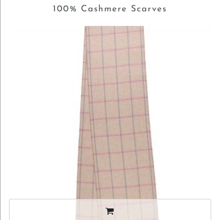The height and width of the screenshot is (220, 220).
Task: Open the 100% Cashmere Scarves heading link
Action: coord(110,9)
